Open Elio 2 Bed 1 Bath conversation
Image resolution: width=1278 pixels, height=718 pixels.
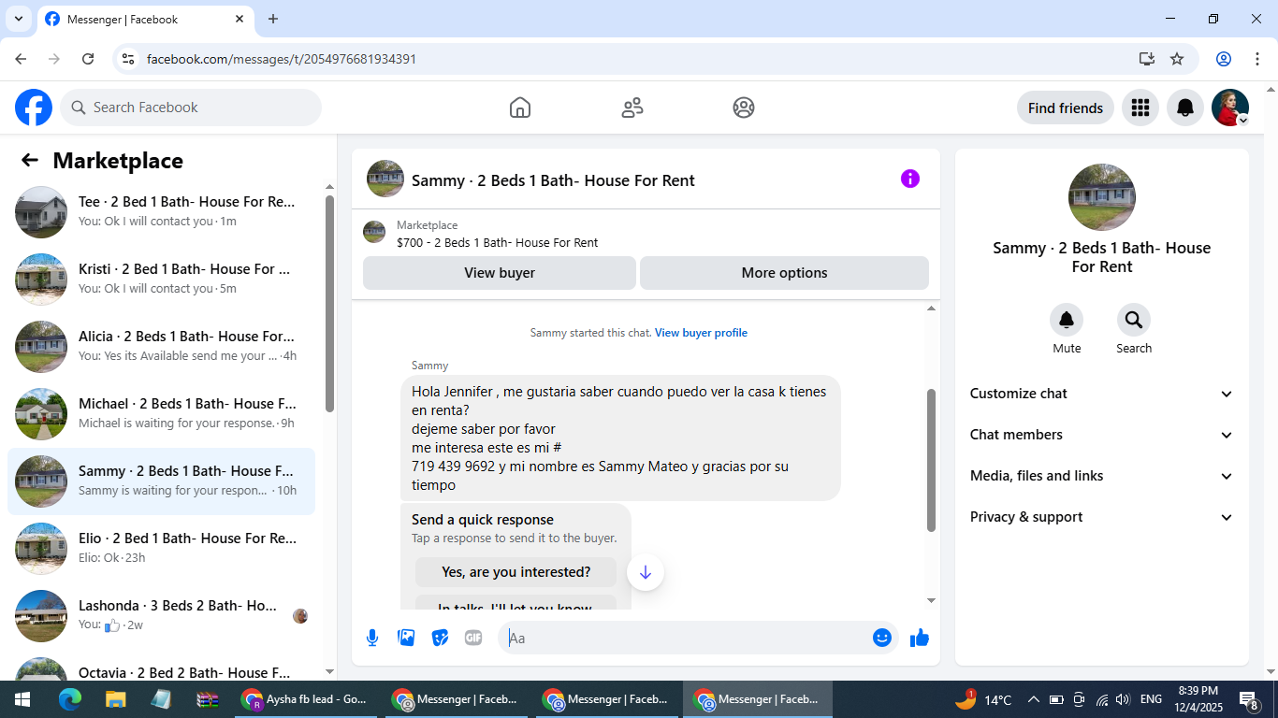[x=161, y=549]
